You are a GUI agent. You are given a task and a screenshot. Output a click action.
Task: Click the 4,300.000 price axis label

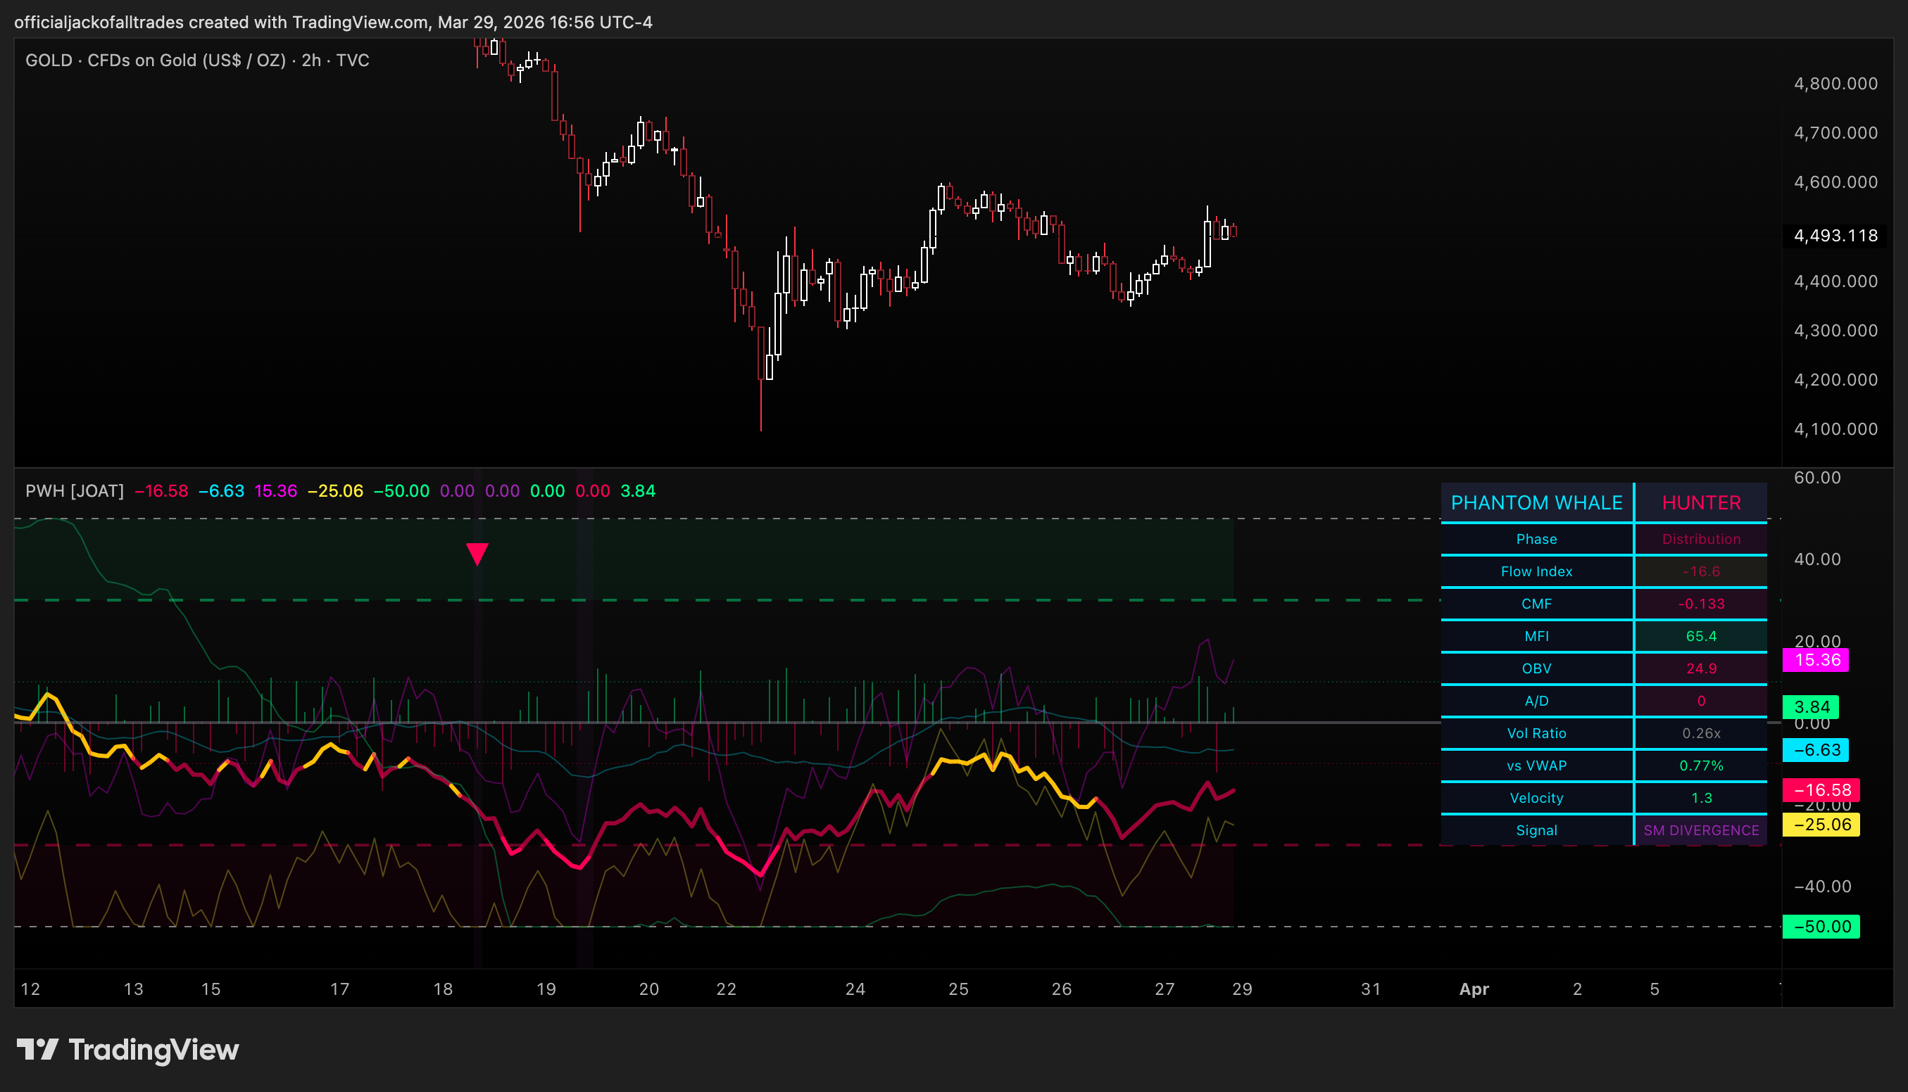click(1835, 331)
